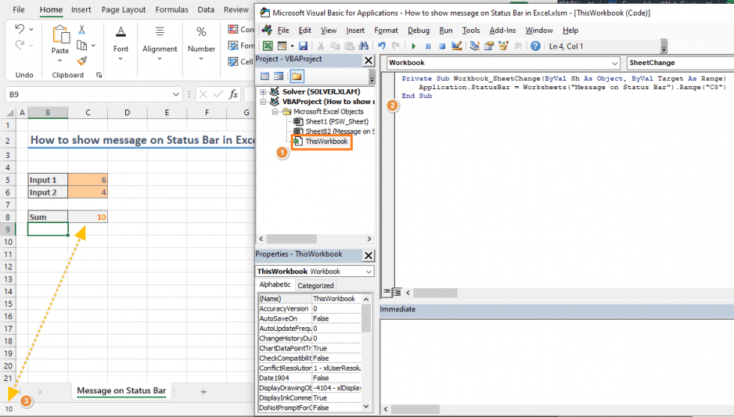Click the Paste icon in VBA toolbar

(349, 46)
